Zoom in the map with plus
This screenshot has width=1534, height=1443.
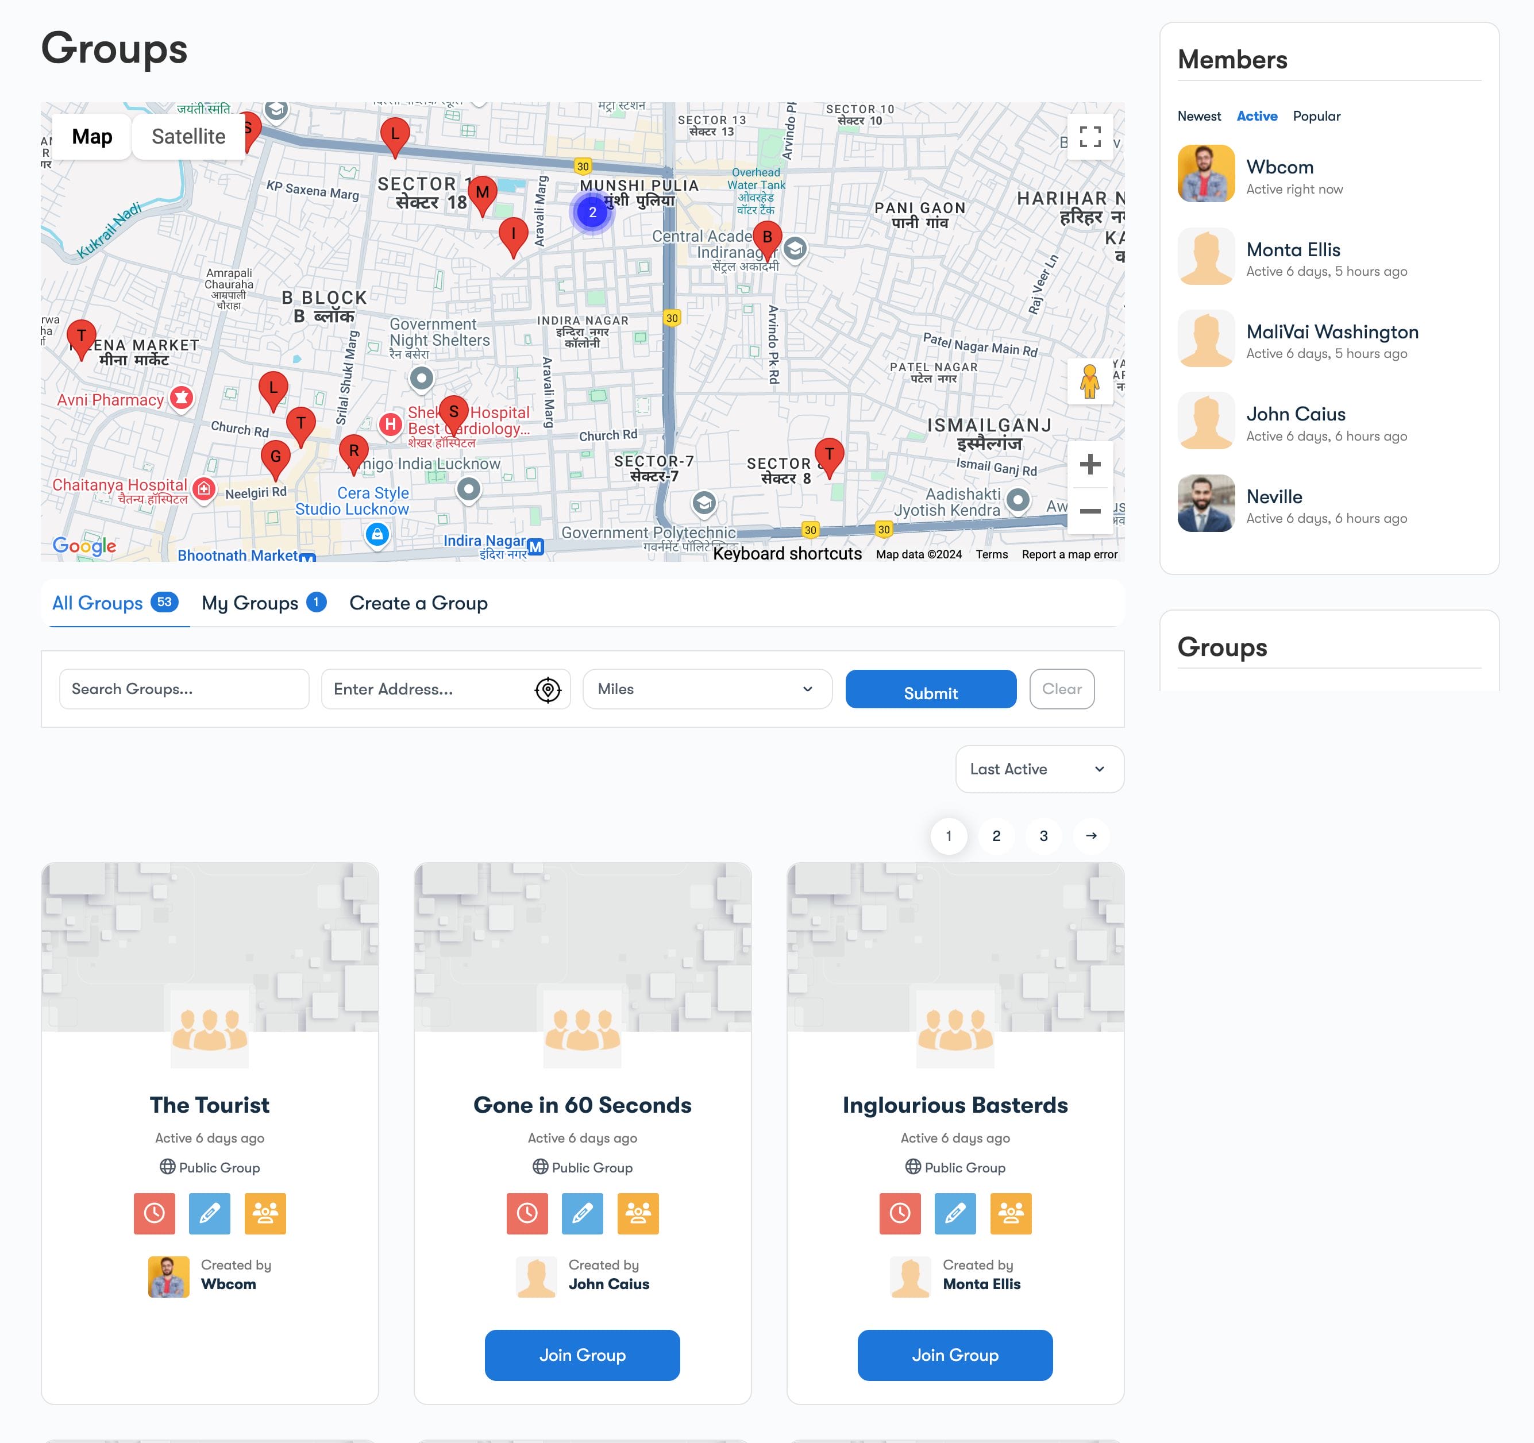(x=1089, y=464)
